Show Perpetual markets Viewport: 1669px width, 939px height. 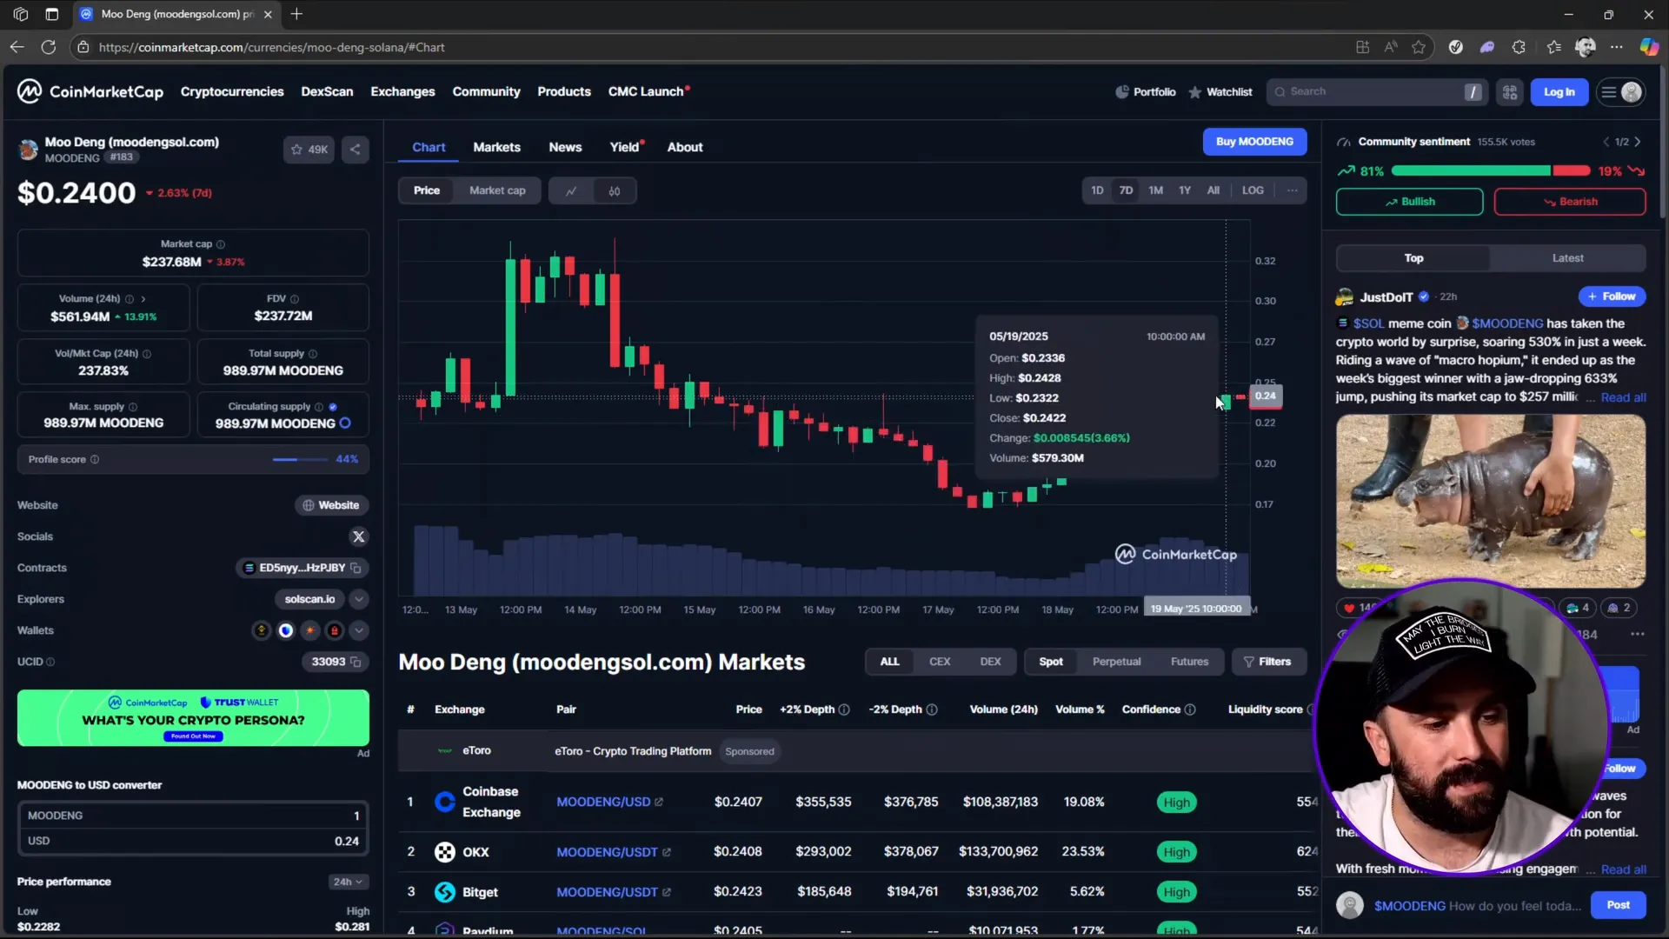(1116, 662)
